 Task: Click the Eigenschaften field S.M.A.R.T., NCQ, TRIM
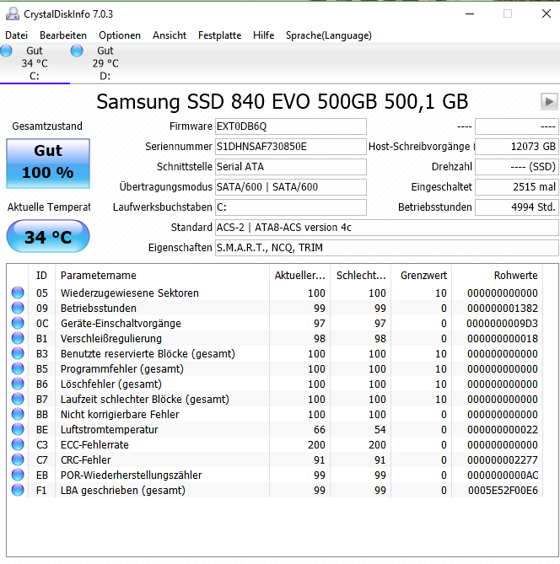387,248
